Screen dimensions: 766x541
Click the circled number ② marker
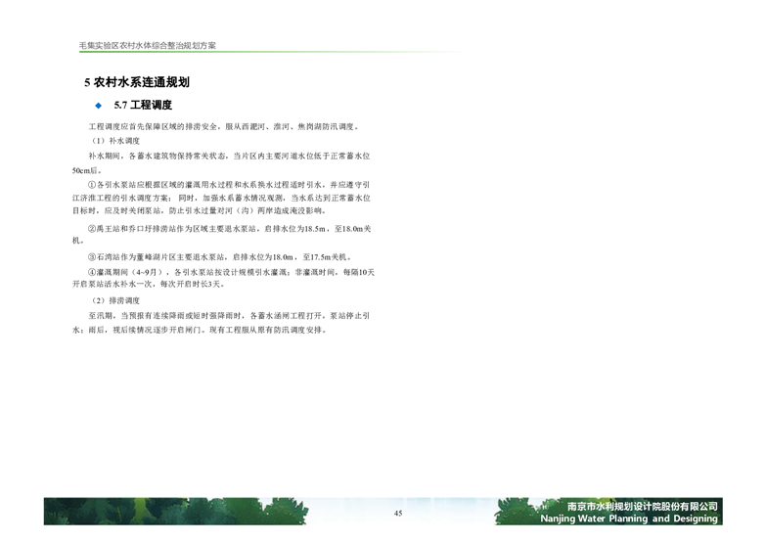(93, 228)
